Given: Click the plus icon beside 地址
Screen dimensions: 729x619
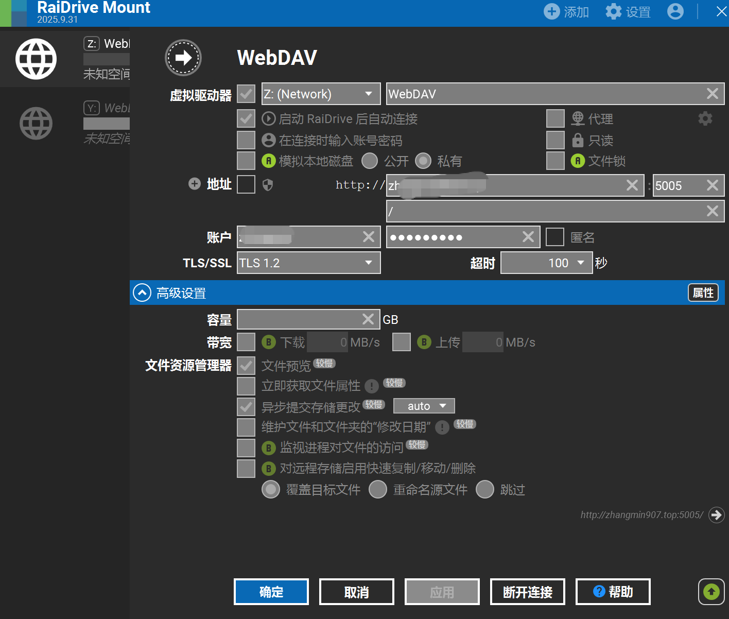Looking at the screenshot, I should [195, 184].
